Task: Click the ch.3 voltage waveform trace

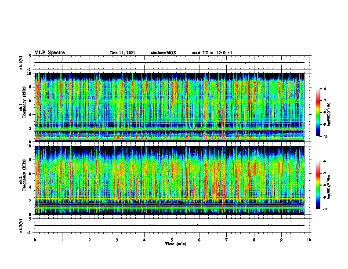Action: pos(170,225)
